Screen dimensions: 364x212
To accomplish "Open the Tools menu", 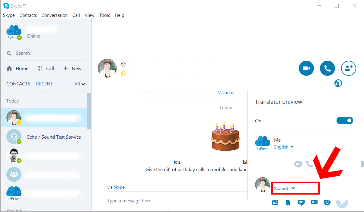I will pyautogui.click(x=104, y=15).
